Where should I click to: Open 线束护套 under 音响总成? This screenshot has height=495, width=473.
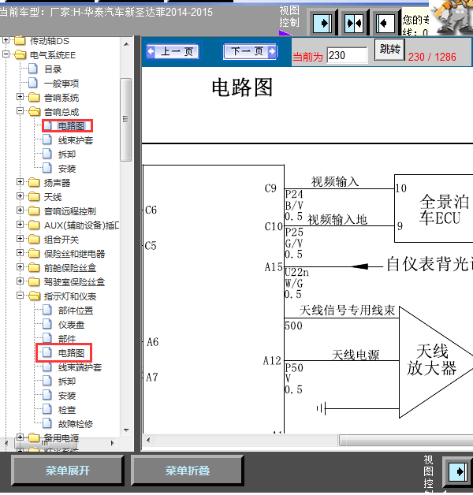pos(76,140)
